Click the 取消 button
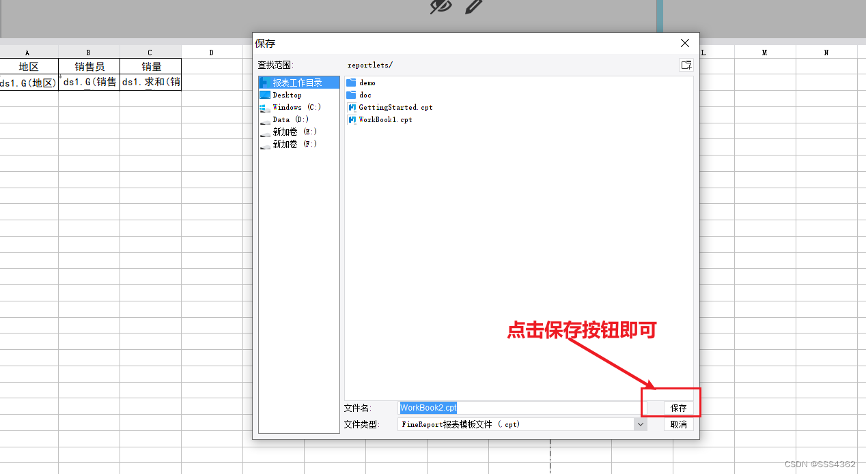The height and width of the screenshot is (474, 866). pyautogui.click(x=679, y=424)
